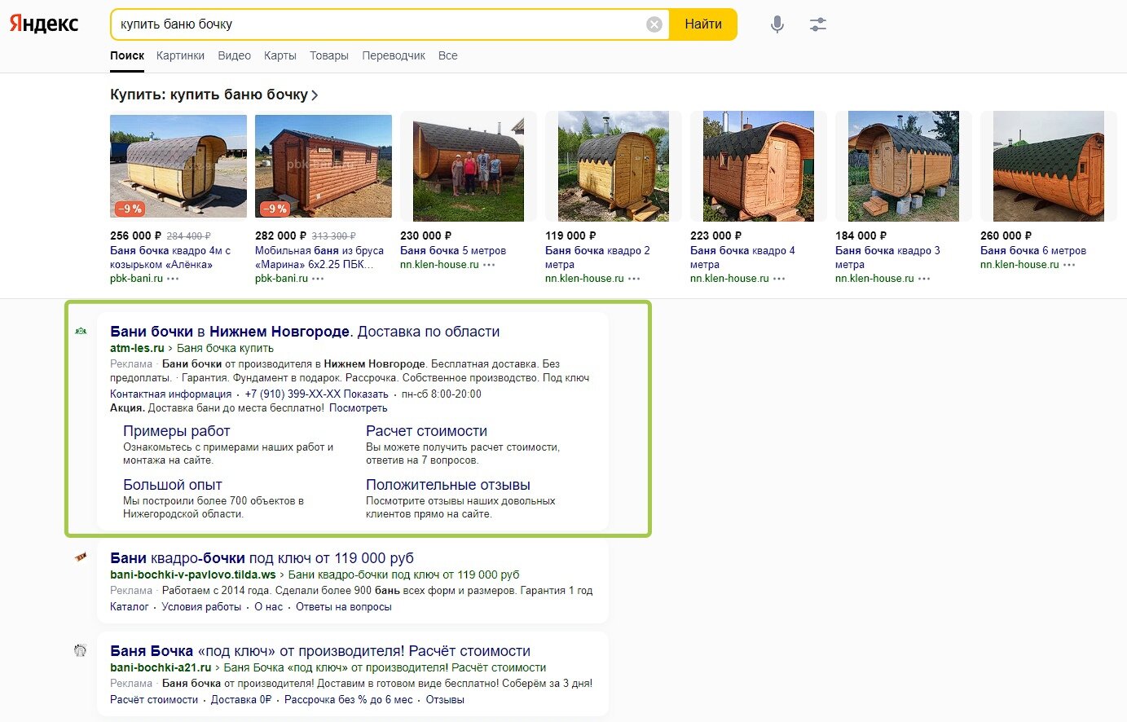
Task: Click bani-bochki-a21.ru domain link
Action: point(161,667)
